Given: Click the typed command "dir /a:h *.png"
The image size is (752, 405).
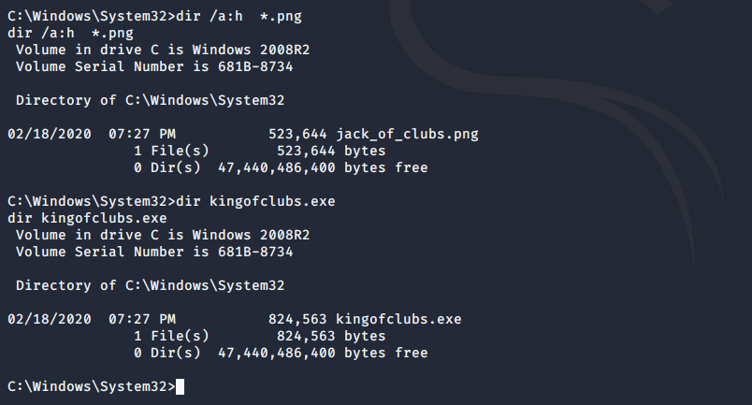Looking at the screenshot, I should coord(239,16).
